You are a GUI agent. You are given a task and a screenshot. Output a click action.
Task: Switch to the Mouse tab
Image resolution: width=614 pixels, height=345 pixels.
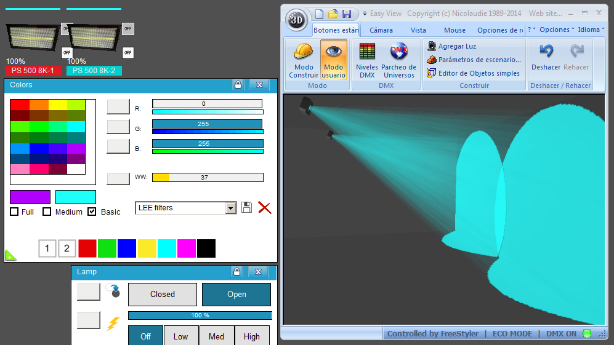point(454,30)
